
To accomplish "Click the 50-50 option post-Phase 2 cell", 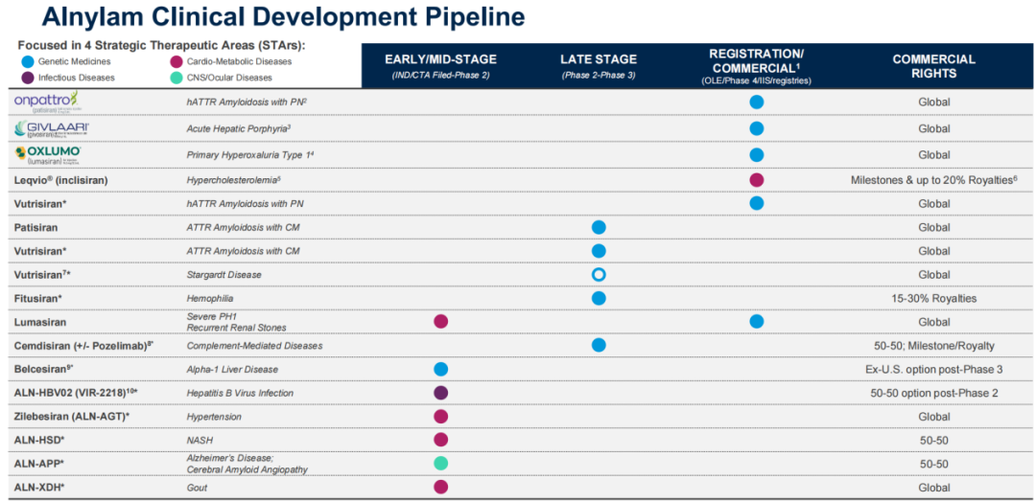I will click(x=934, y=393).
